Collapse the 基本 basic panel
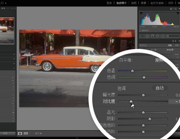Screen dimensions: 180x139 pos(179,41)
